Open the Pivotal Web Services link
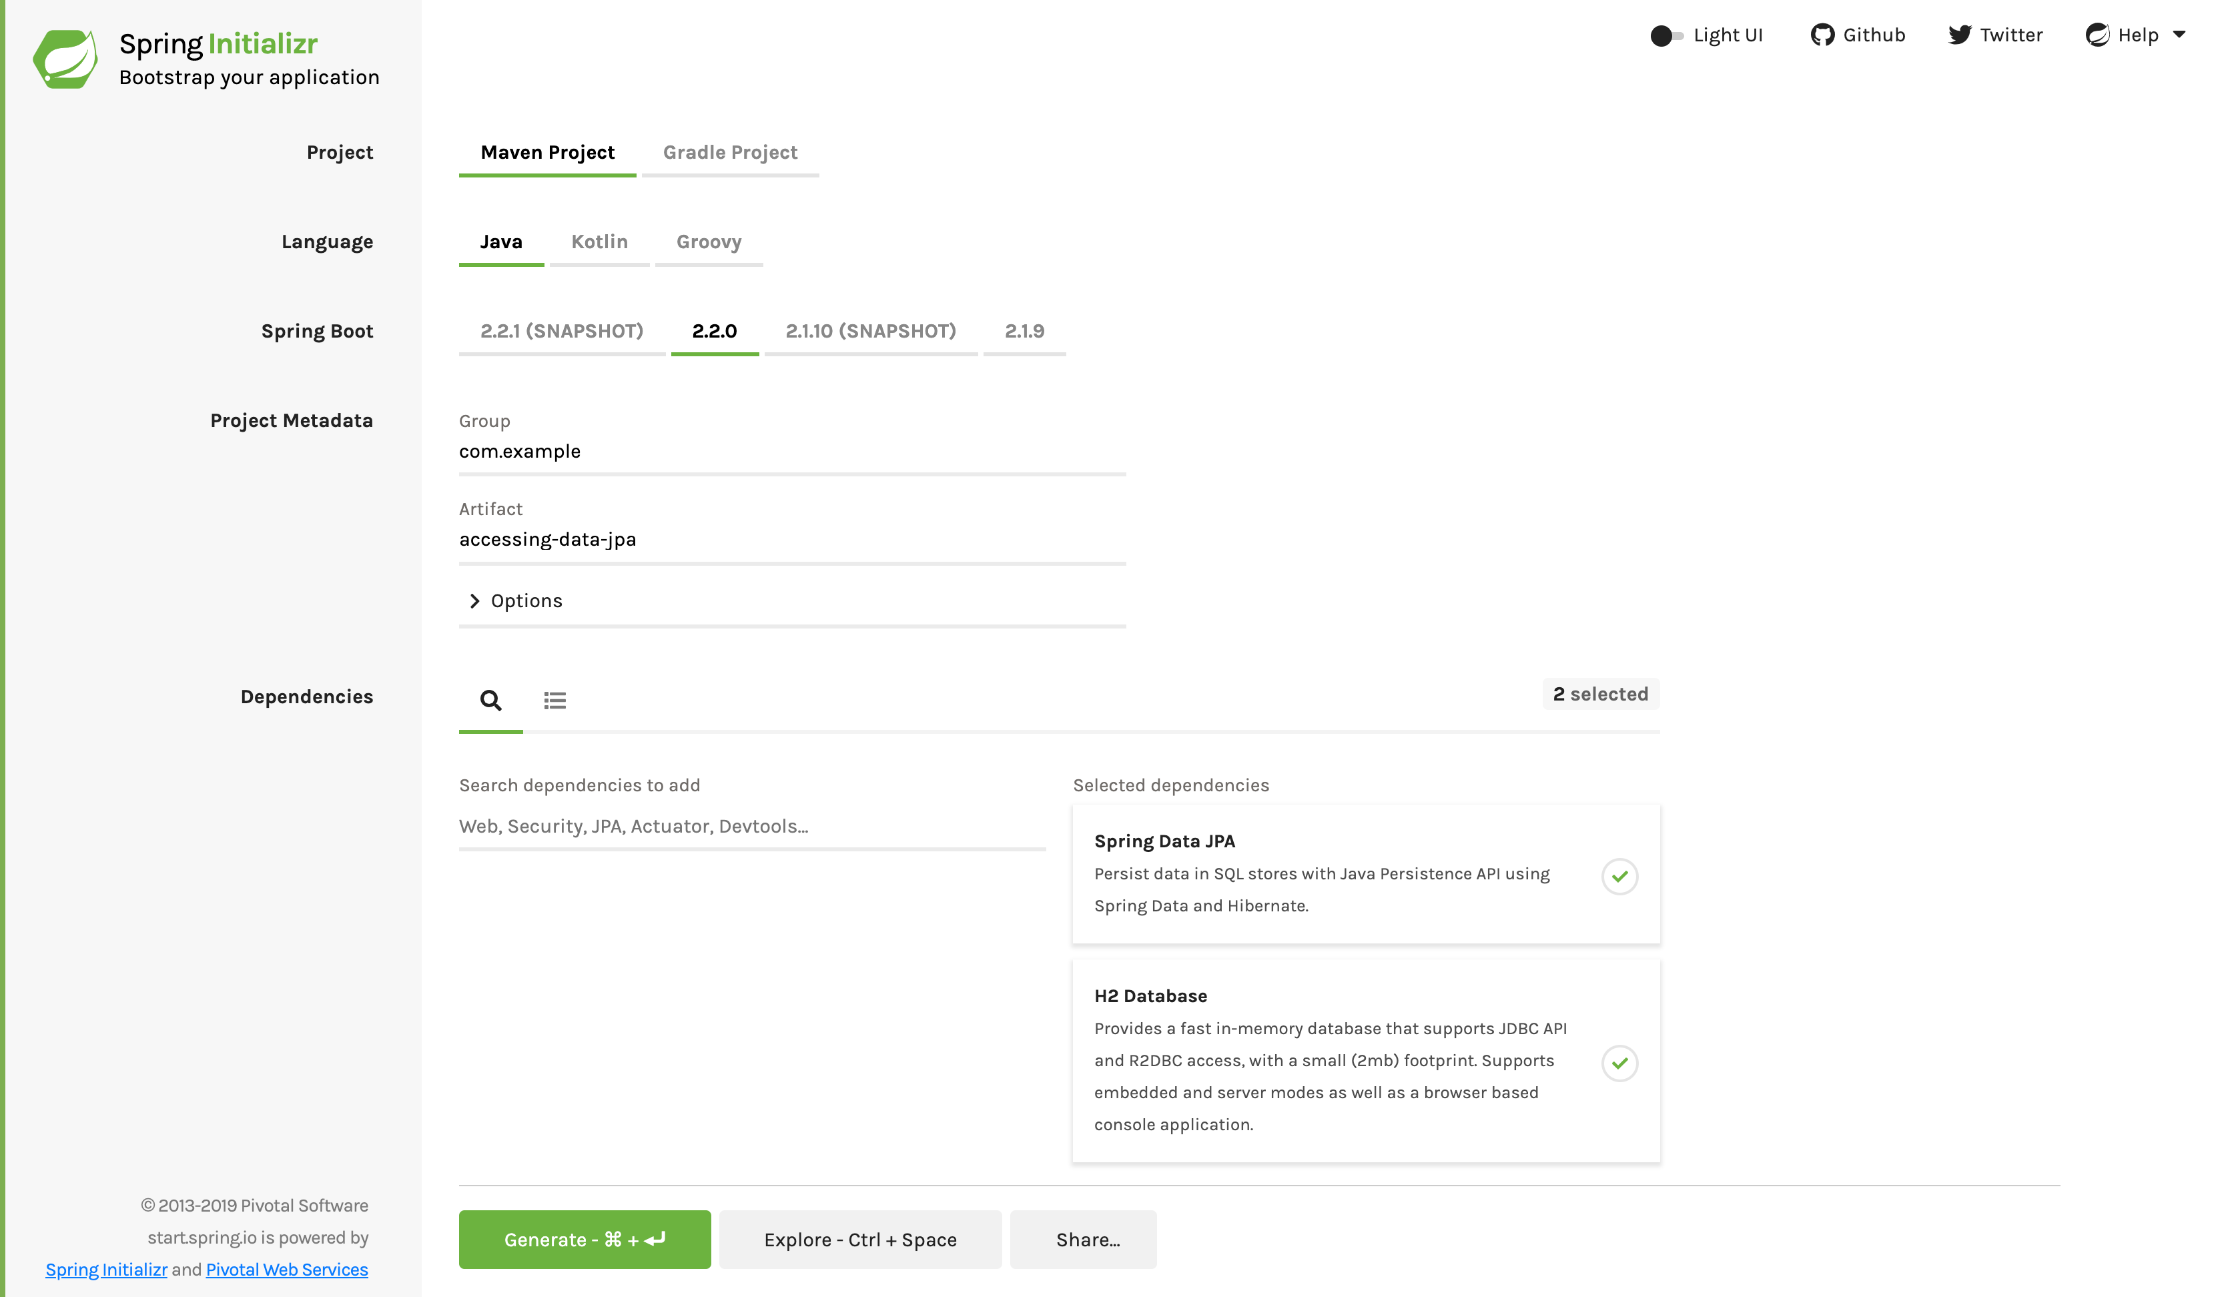Viewport: 2234px width, 1297px height. 286,1270
